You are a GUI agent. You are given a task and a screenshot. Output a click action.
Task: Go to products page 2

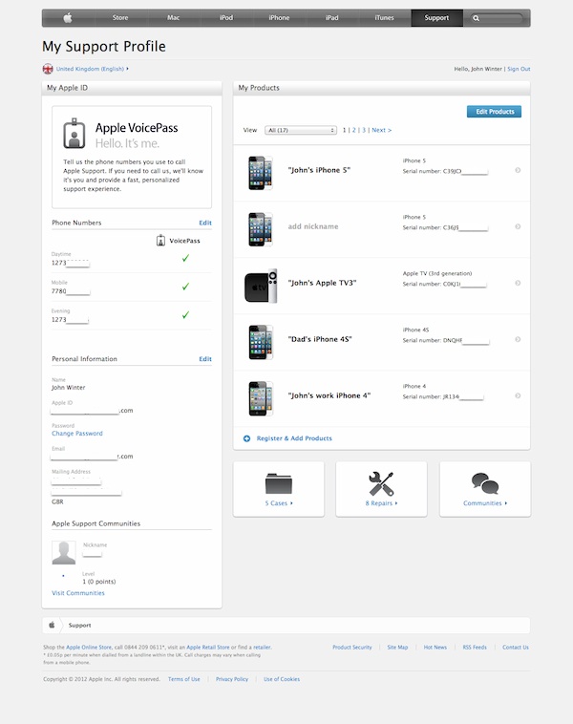click(354, 130)
